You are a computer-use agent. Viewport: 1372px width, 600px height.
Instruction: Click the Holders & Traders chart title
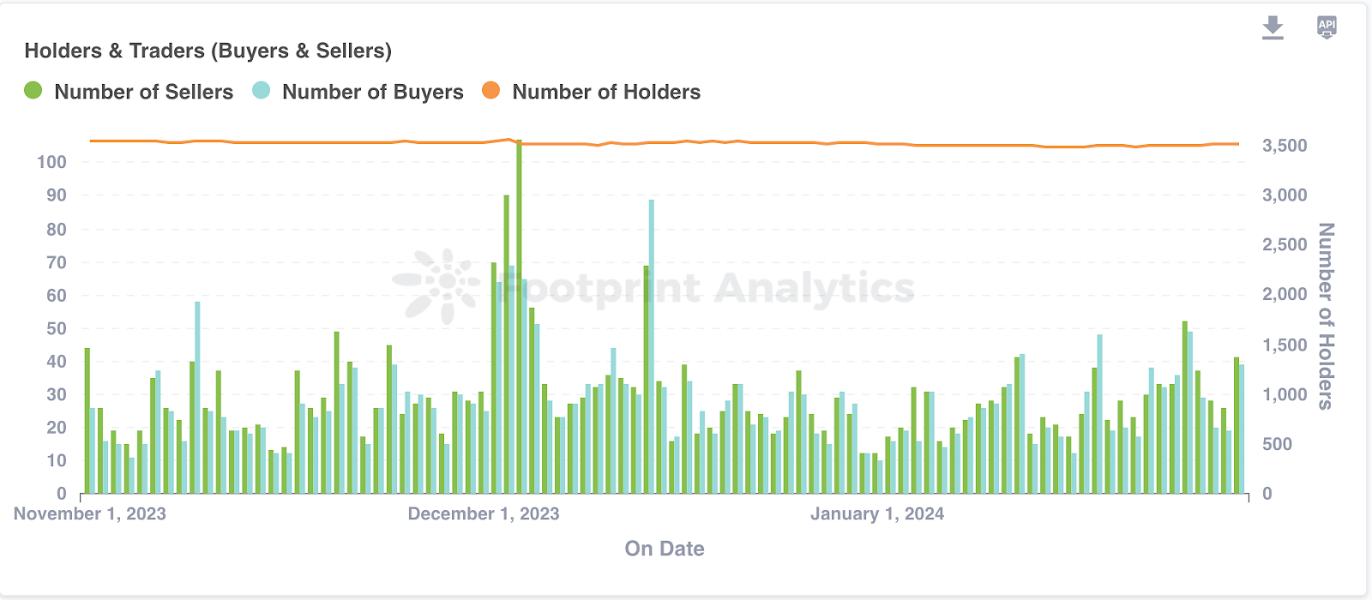click(x=208, y=51)
